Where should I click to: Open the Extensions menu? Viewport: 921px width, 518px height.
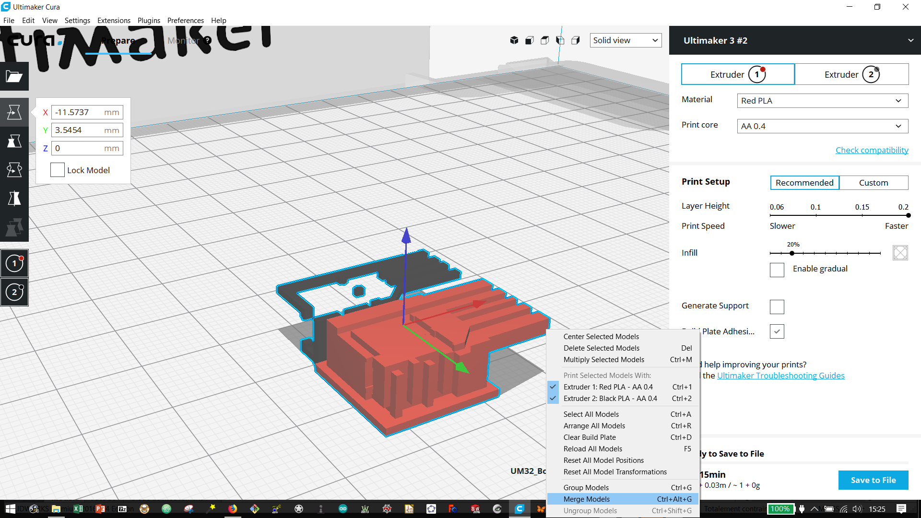point(114,20)
